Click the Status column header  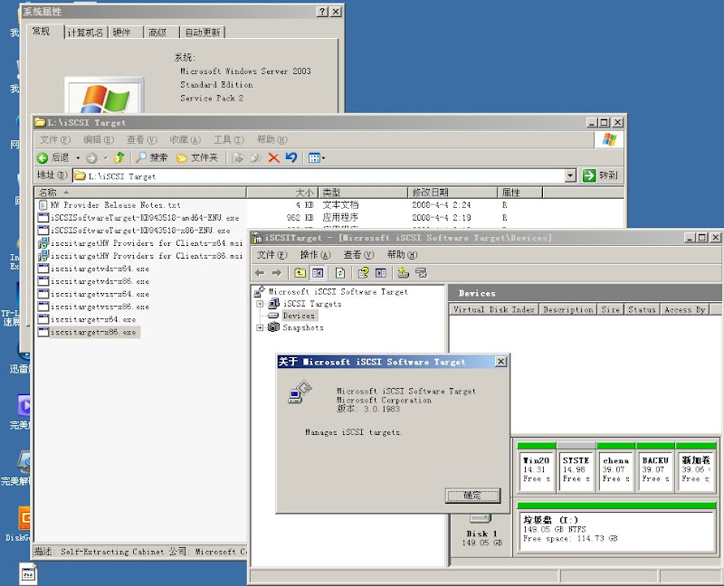[x=642, y=309]
